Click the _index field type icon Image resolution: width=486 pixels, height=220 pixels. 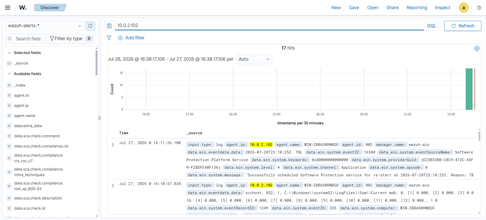coord(9,85)
